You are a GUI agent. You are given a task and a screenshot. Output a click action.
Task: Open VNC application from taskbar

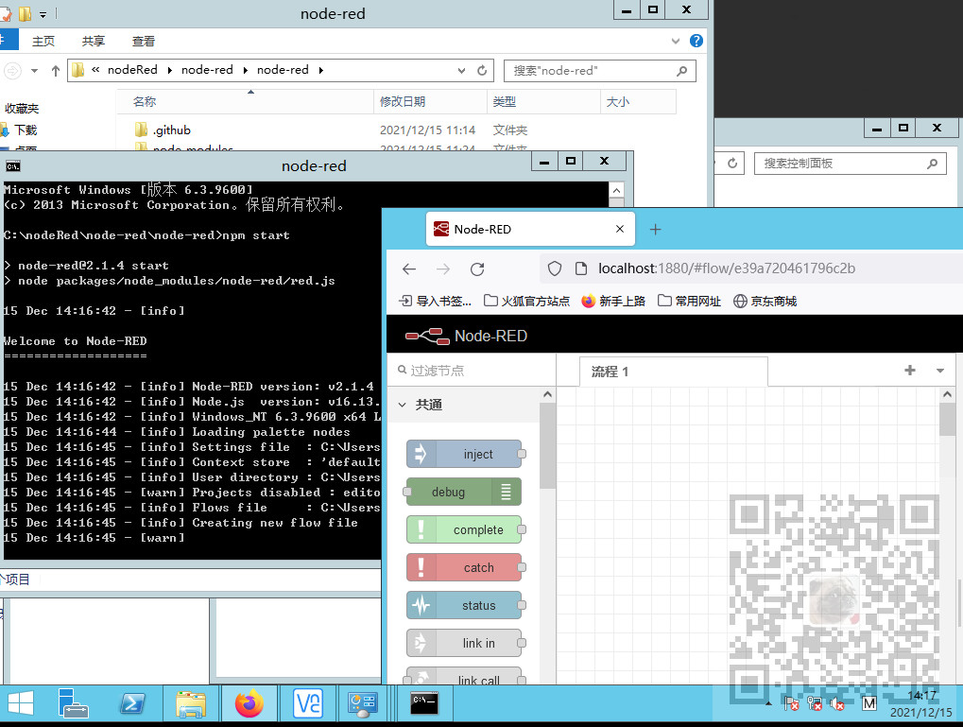(307, 703)
